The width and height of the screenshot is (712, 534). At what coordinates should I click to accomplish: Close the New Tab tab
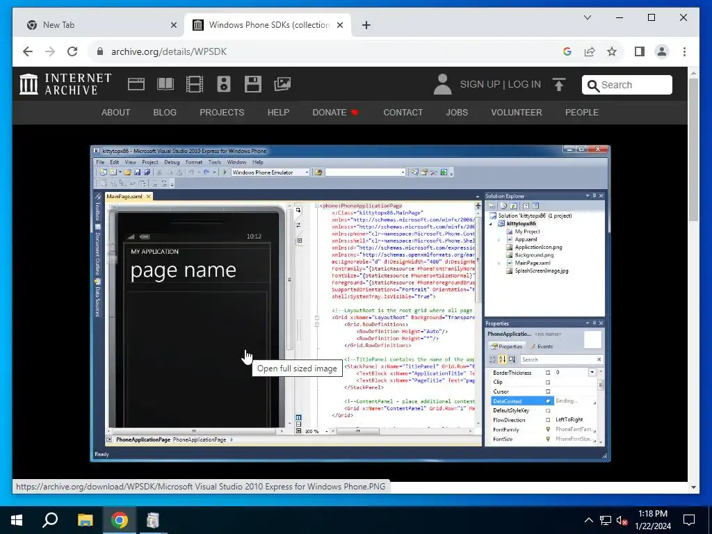point(173,25)
